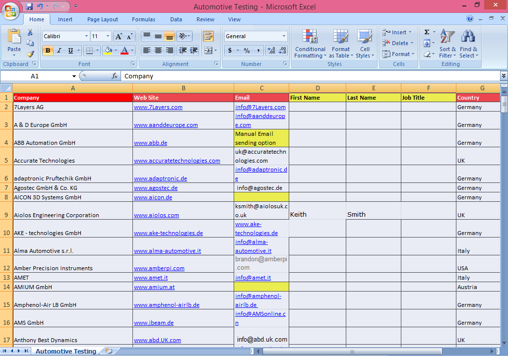
Task: Increase the cell indent
Action: (x=194, y=50)
